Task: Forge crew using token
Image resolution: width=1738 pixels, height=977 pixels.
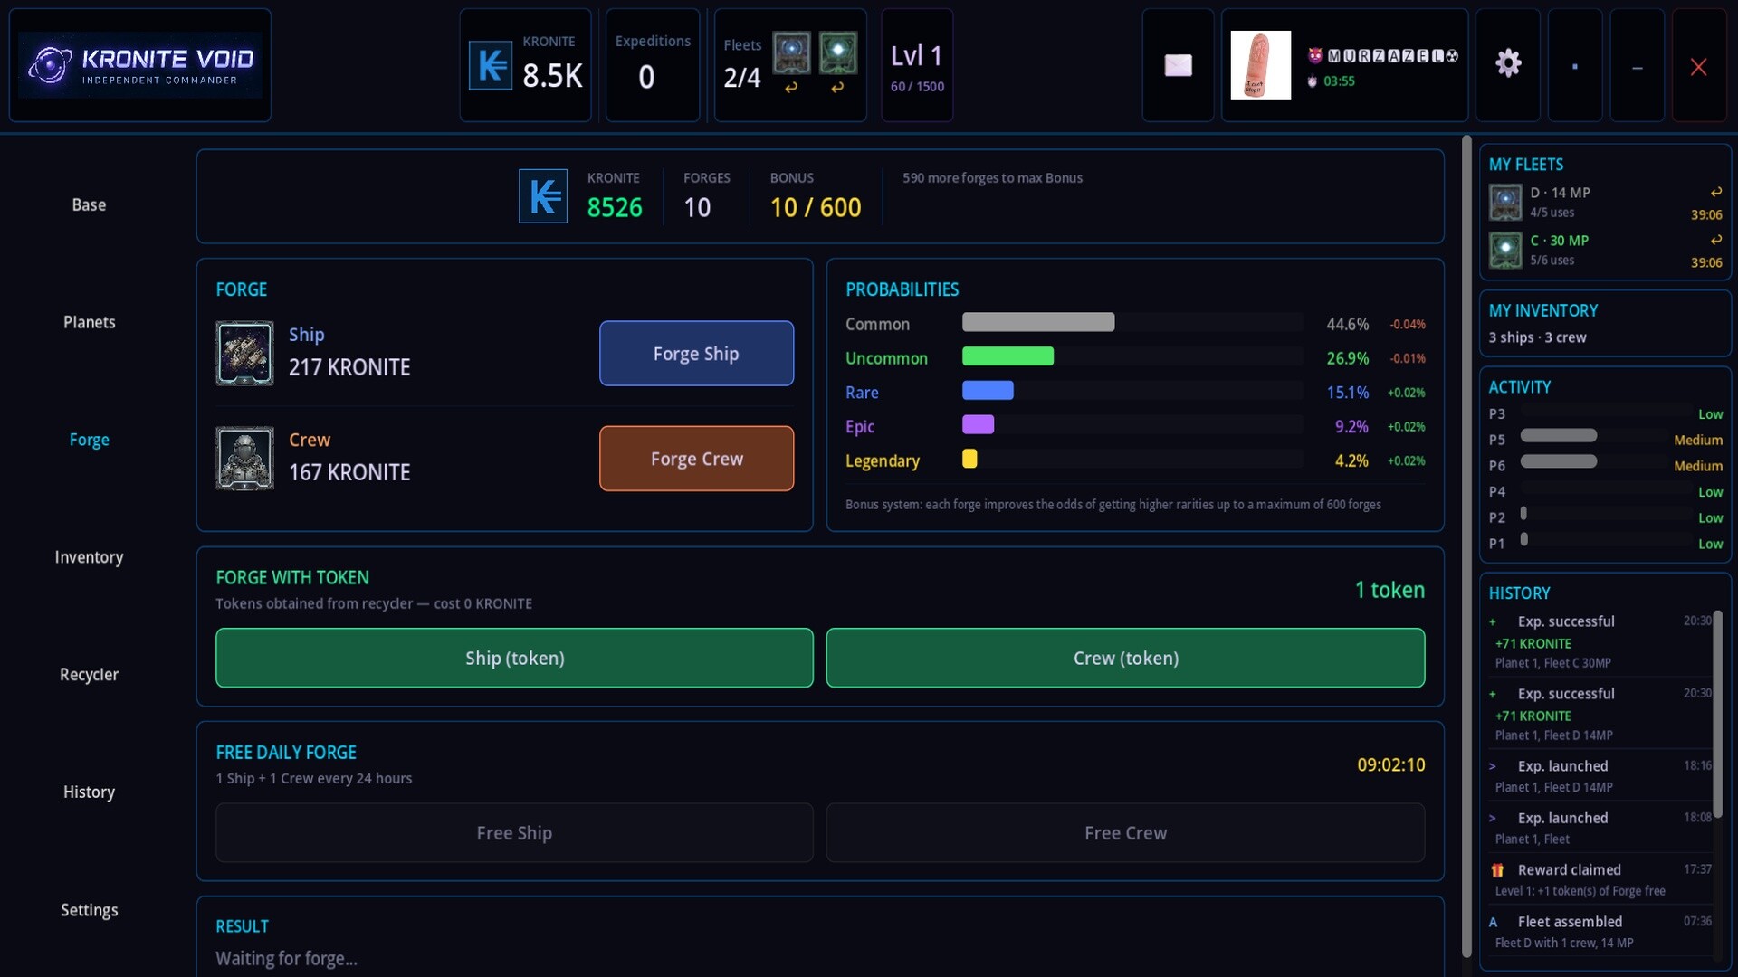Action: coord(1125,659)
